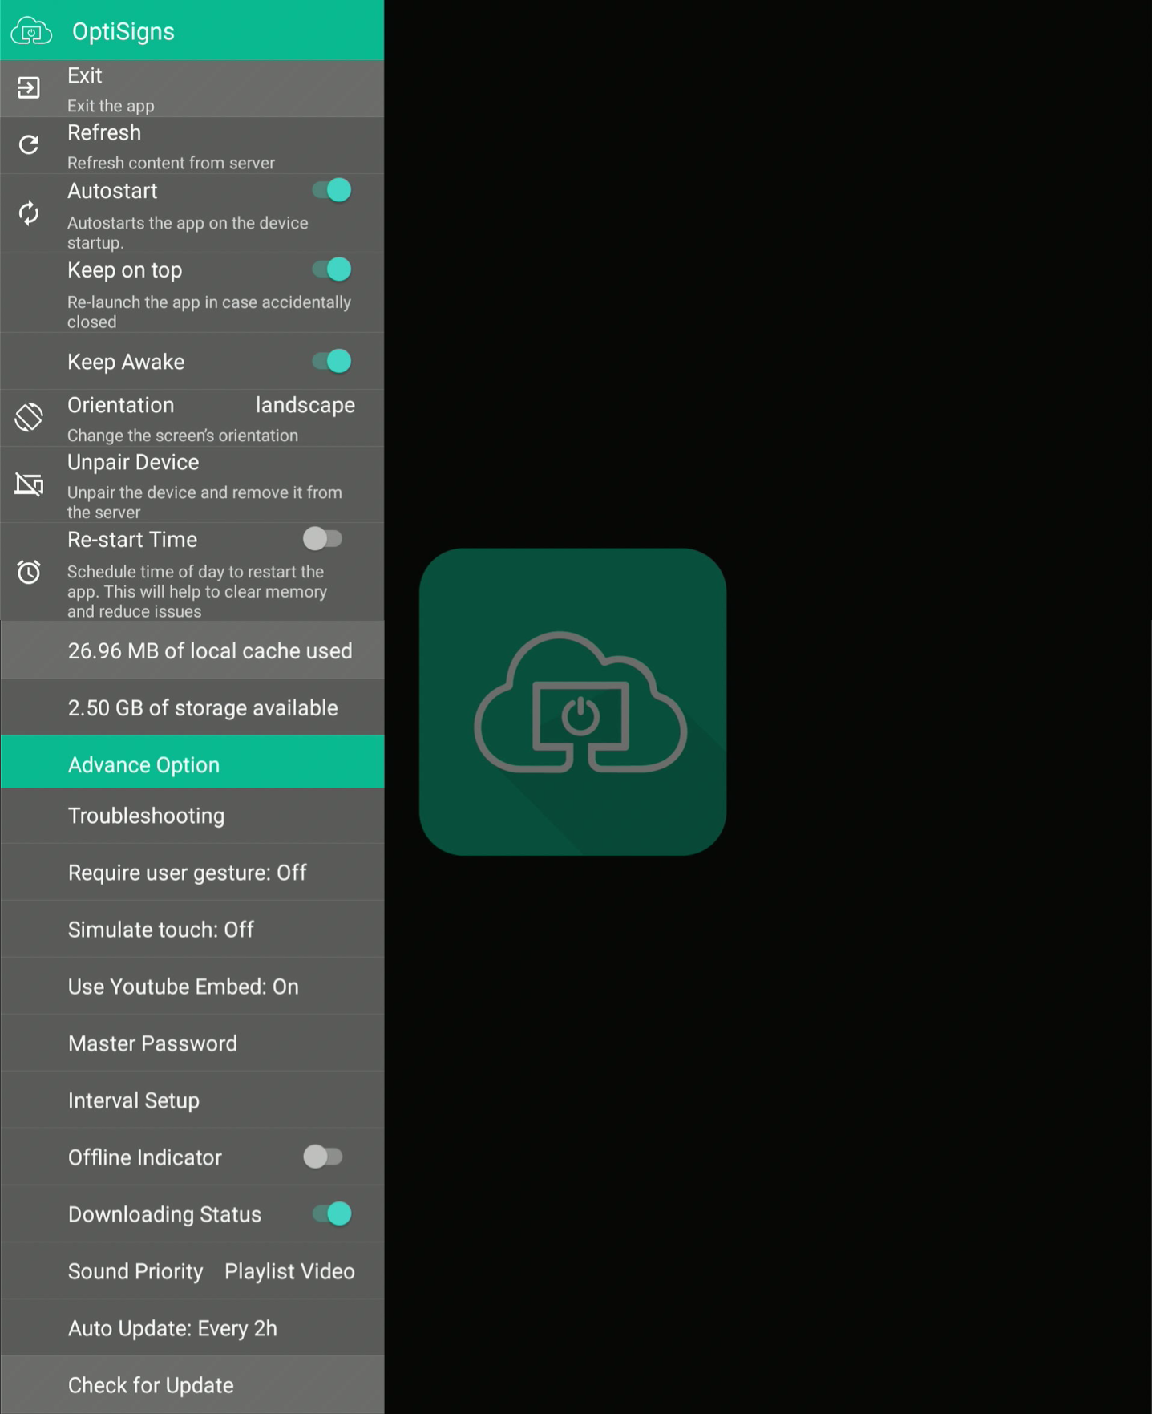Disable the Keep on top switch

pyautogui.click(x=332, y=269)
